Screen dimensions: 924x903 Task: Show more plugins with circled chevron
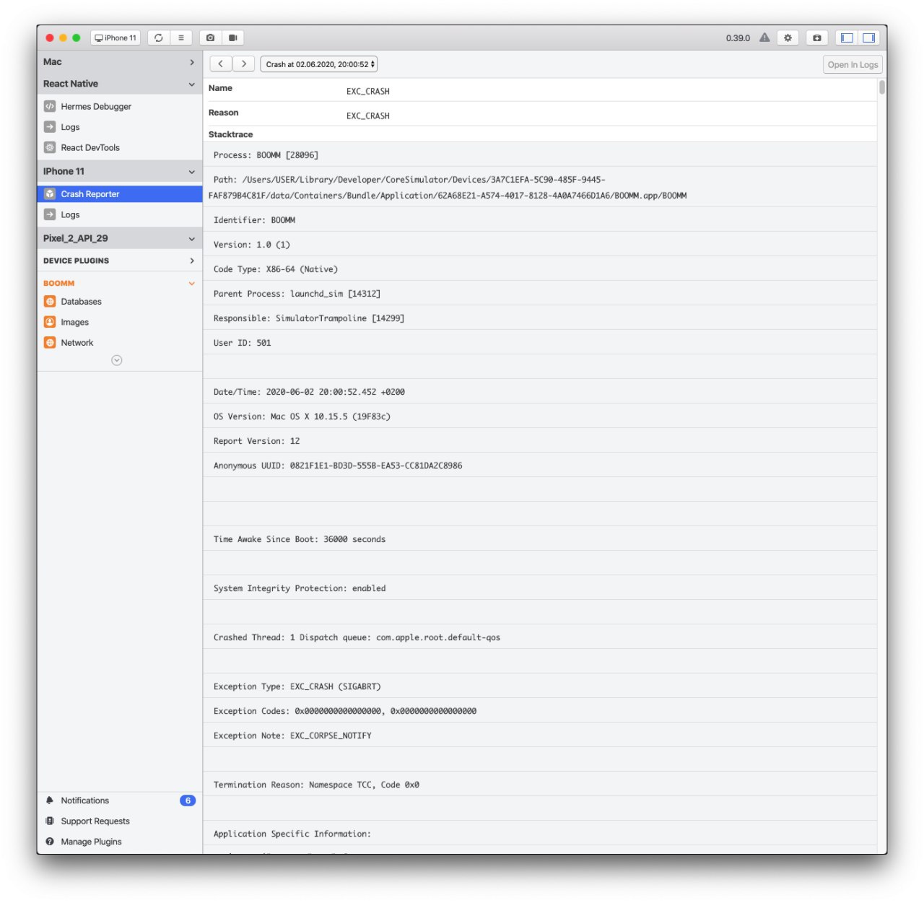point(117,360)
